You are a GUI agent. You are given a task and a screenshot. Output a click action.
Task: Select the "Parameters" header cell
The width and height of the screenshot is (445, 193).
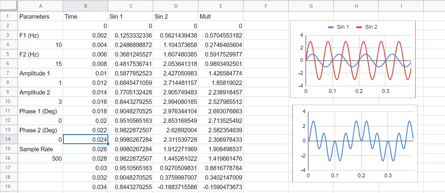pyautogui.click(x=40, y=17)
